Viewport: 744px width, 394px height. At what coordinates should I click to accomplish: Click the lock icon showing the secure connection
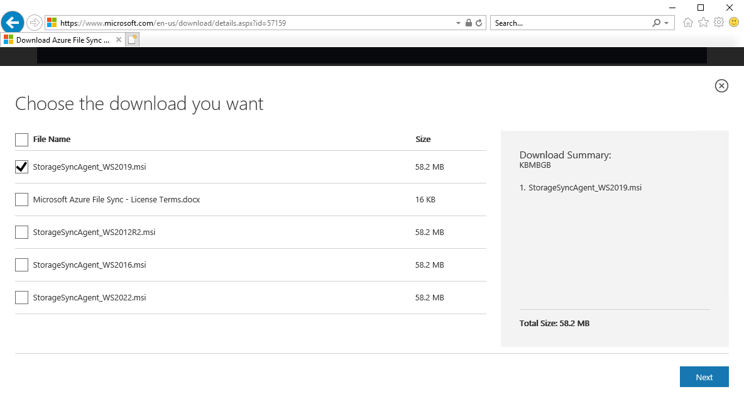pyautogui.click(x=468, y=22)
